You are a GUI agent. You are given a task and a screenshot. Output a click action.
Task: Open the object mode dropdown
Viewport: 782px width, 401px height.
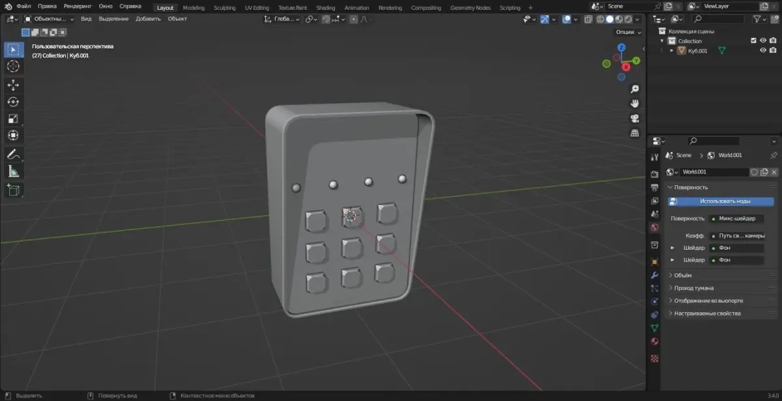coord(50,19)
